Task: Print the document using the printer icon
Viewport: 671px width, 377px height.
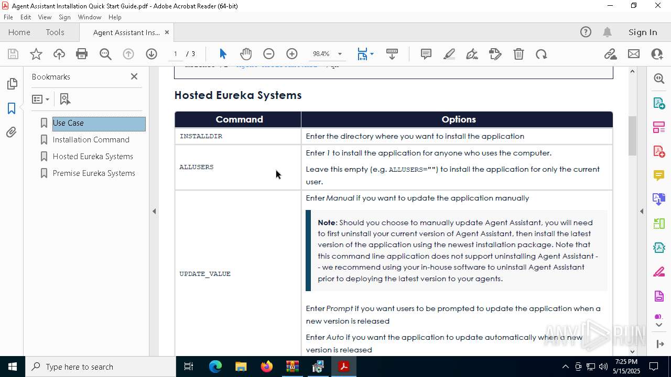Action: (x=82, y=54)
